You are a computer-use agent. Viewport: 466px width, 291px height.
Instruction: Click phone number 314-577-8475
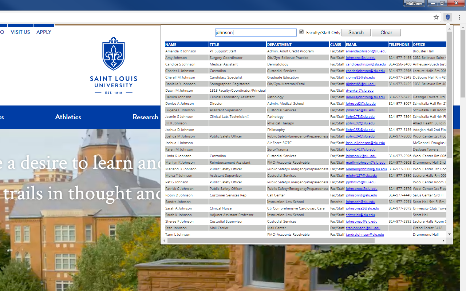tap(400, 97)
